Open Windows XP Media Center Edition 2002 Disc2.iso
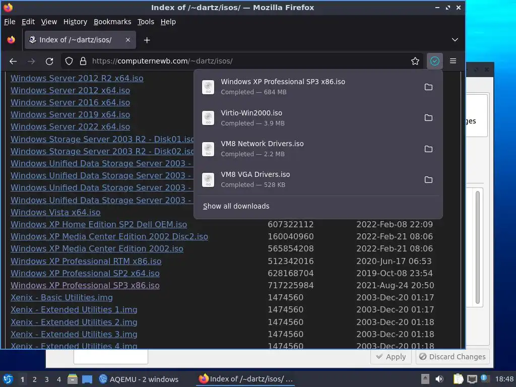Screen dimensions: 516x387 109,237
